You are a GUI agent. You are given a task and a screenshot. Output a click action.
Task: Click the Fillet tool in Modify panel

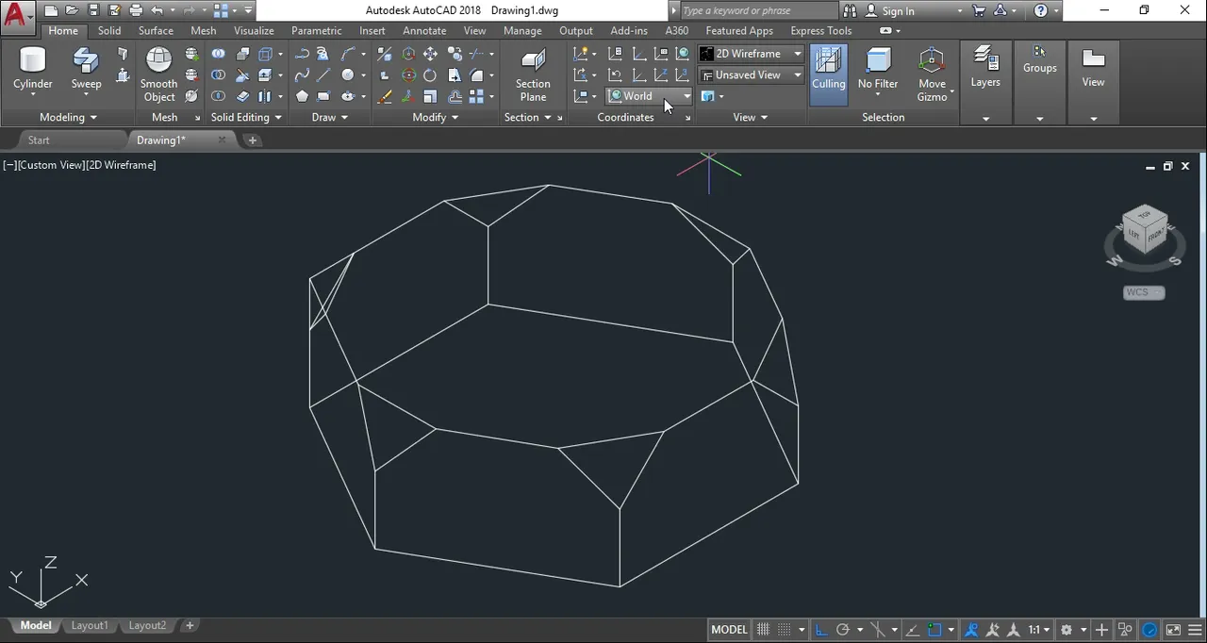(476, 75)
